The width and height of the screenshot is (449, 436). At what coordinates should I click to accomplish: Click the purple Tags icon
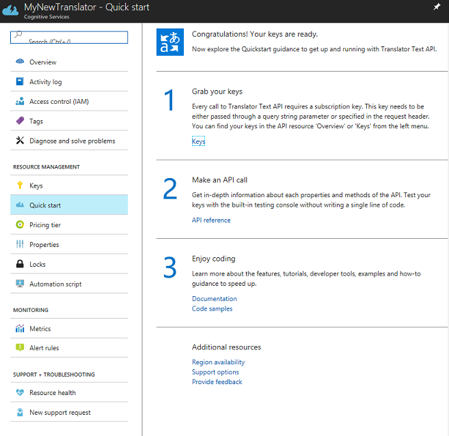pos(19,121)
